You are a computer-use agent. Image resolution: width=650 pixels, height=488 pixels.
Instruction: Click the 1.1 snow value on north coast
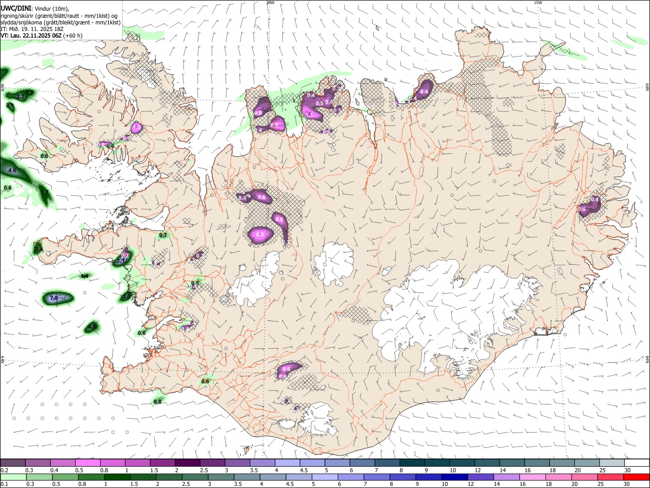coord(309,115)
